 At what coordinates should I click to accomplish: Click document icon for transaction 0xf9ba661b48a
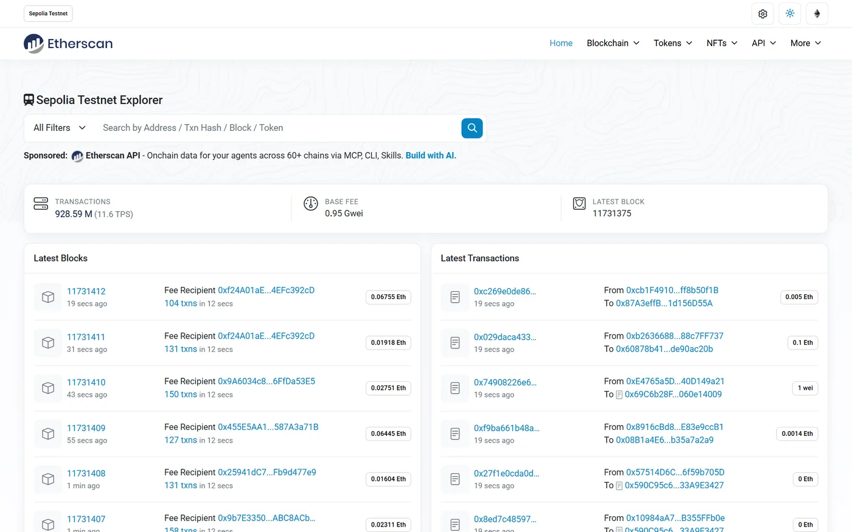pyautogui.click(x=455, y=434)
